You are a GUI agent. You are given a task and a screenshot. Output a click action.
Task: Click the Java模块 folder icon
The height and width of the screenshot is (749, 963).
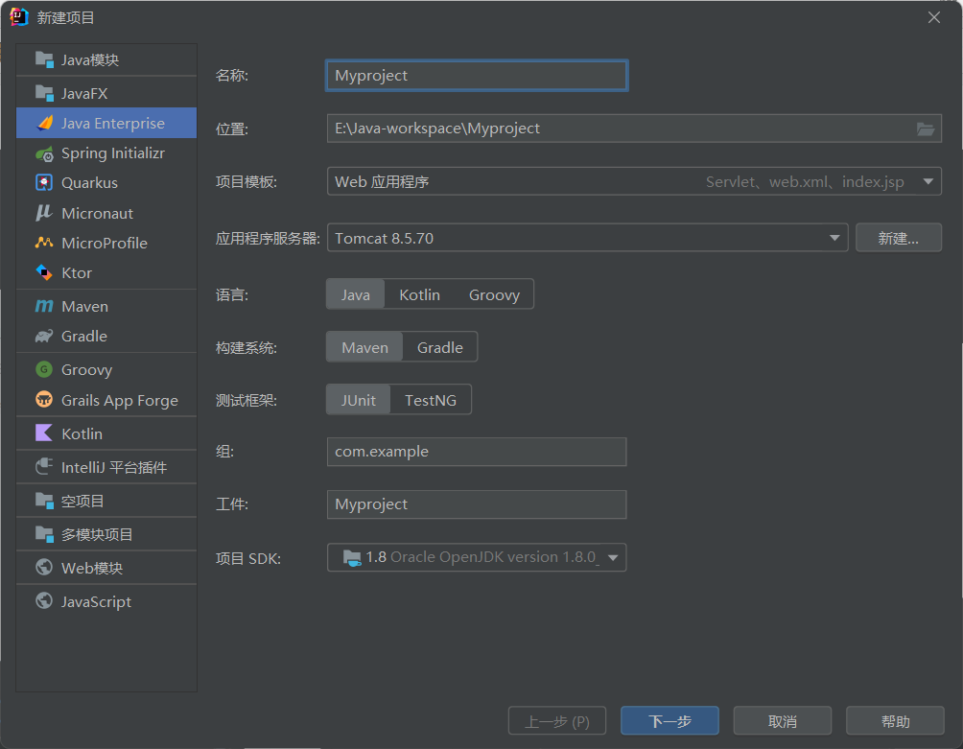tap(44, 59)
